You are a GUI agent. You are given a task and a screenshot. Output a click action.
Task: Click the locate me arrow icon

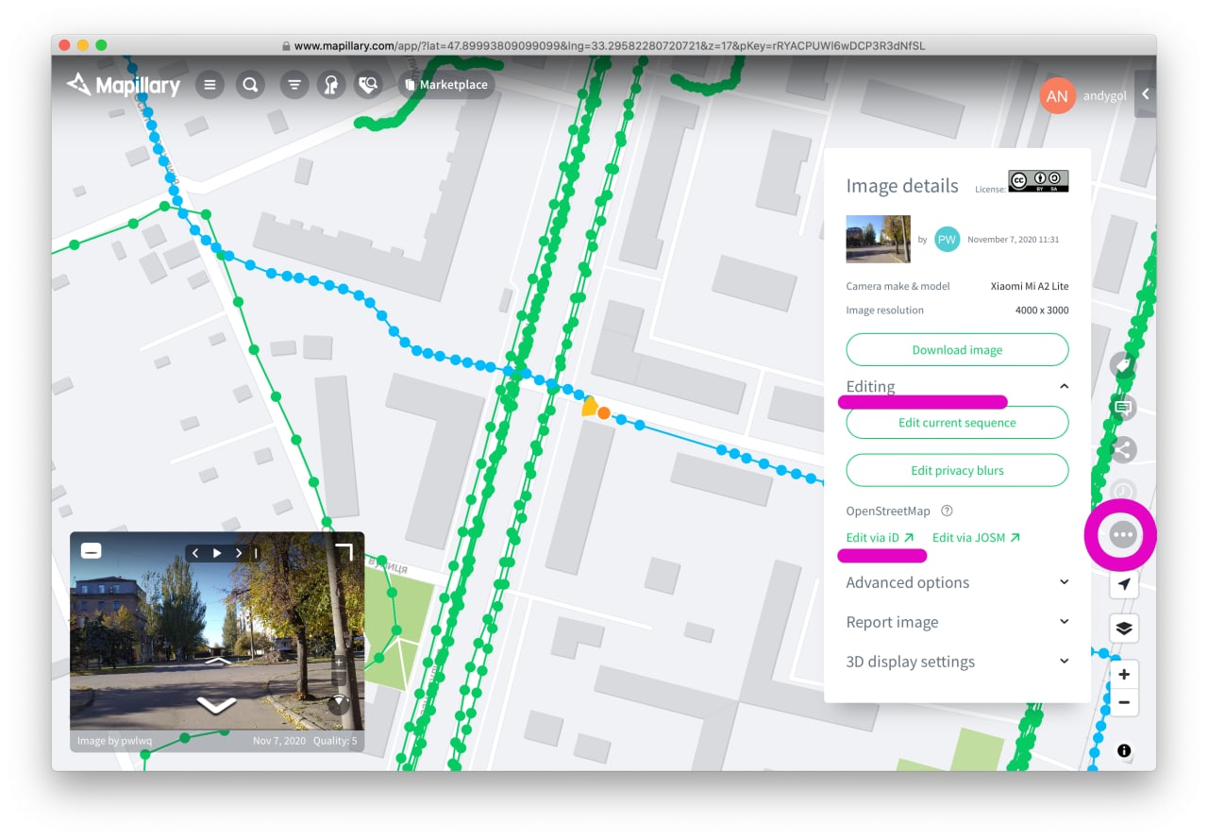1124,584
